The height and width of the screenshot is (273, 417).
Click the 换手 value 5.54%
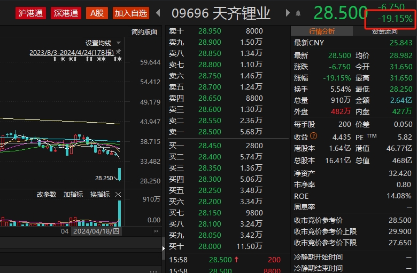[341, 89]
